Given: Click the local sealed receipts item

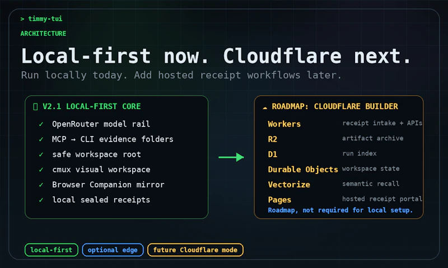Looking at the screenshot, I should click(x=101, y=200).
